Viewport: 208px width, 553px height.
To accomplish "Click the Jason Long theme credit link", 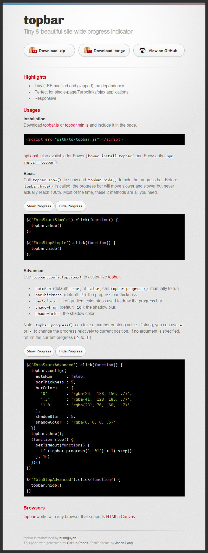I will coord(124,543).
